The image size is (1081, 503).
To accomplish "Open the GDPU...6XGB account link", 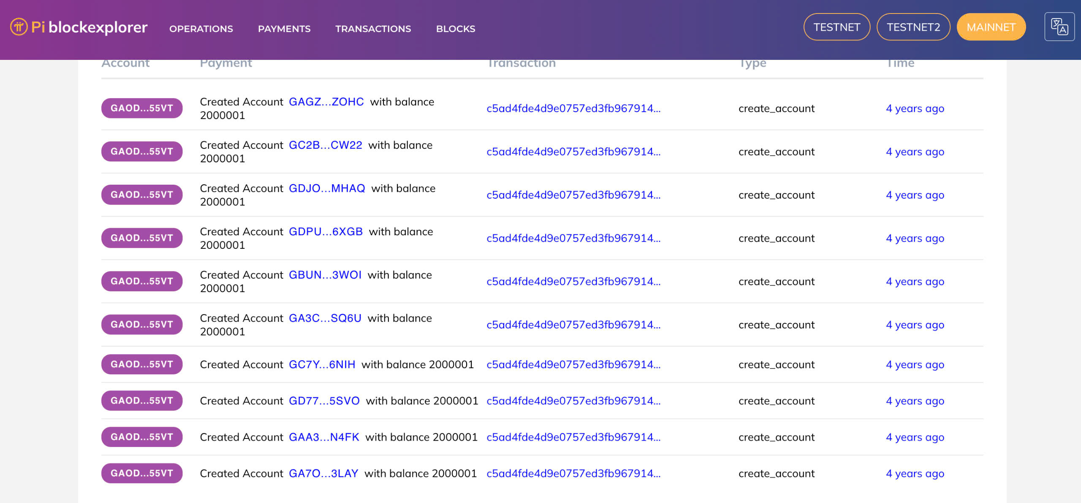I will point(326,231).
